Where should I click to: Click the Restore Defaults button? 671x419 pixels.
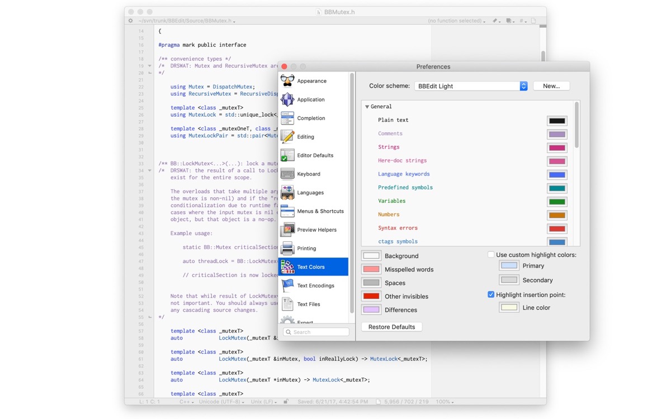391,327
